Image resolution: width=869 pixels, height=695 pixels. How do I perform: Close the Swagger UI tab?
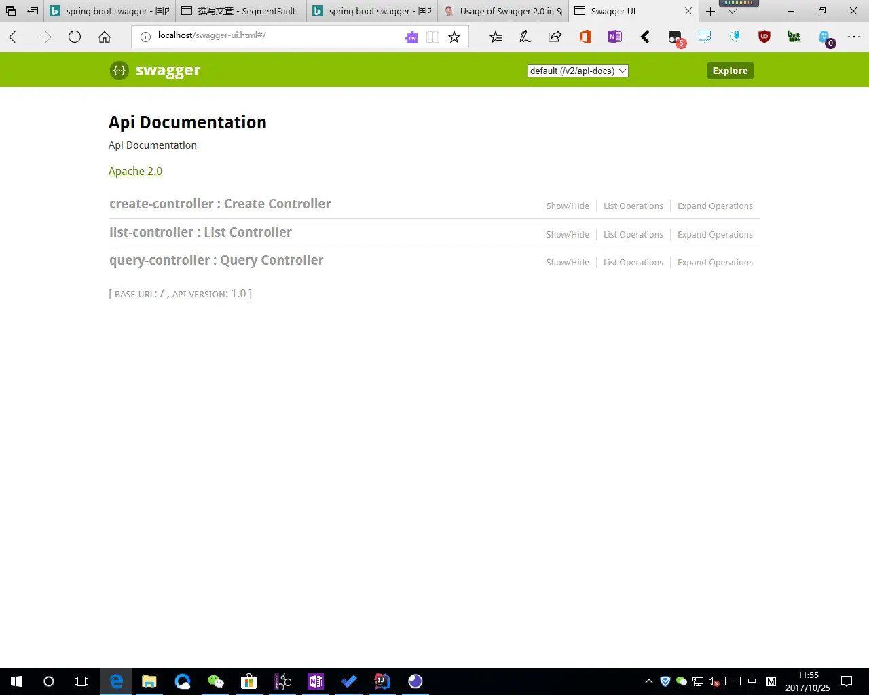(688, 11)
